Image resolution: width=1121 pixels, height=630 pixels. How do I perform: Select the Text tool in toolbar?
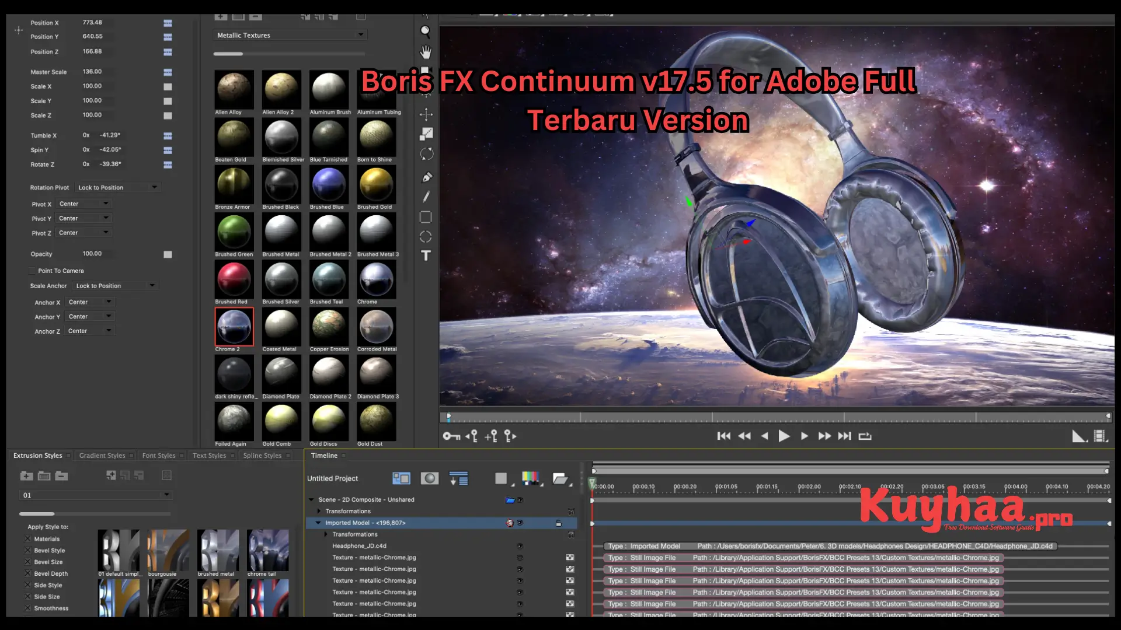click(x=427, y=257)
